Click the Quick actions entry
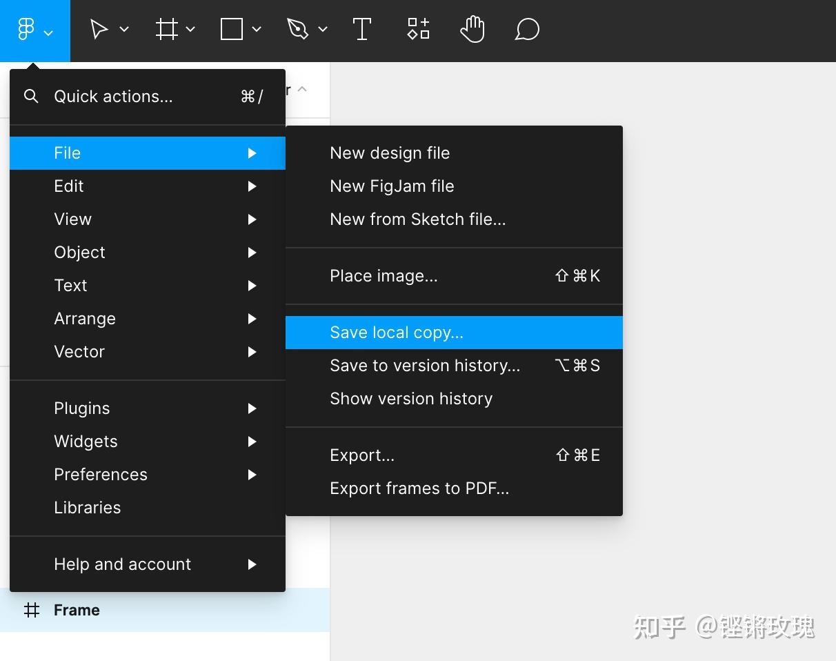The image size is (836, 661). tap(112, 96)
